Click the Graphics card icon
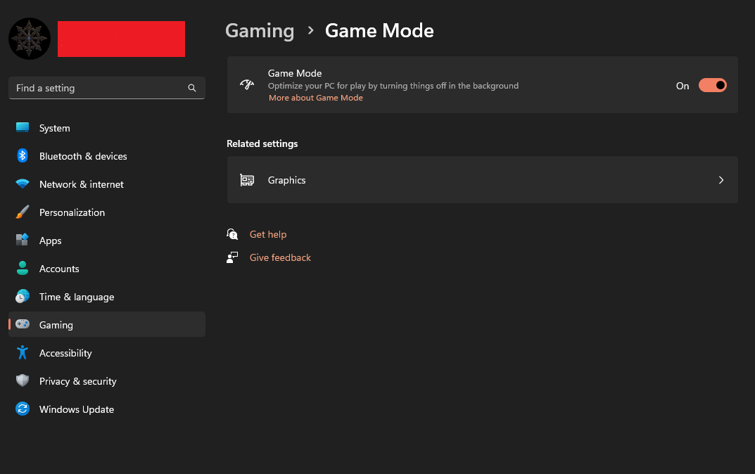 pyautogui.click(x=246, y=180)
